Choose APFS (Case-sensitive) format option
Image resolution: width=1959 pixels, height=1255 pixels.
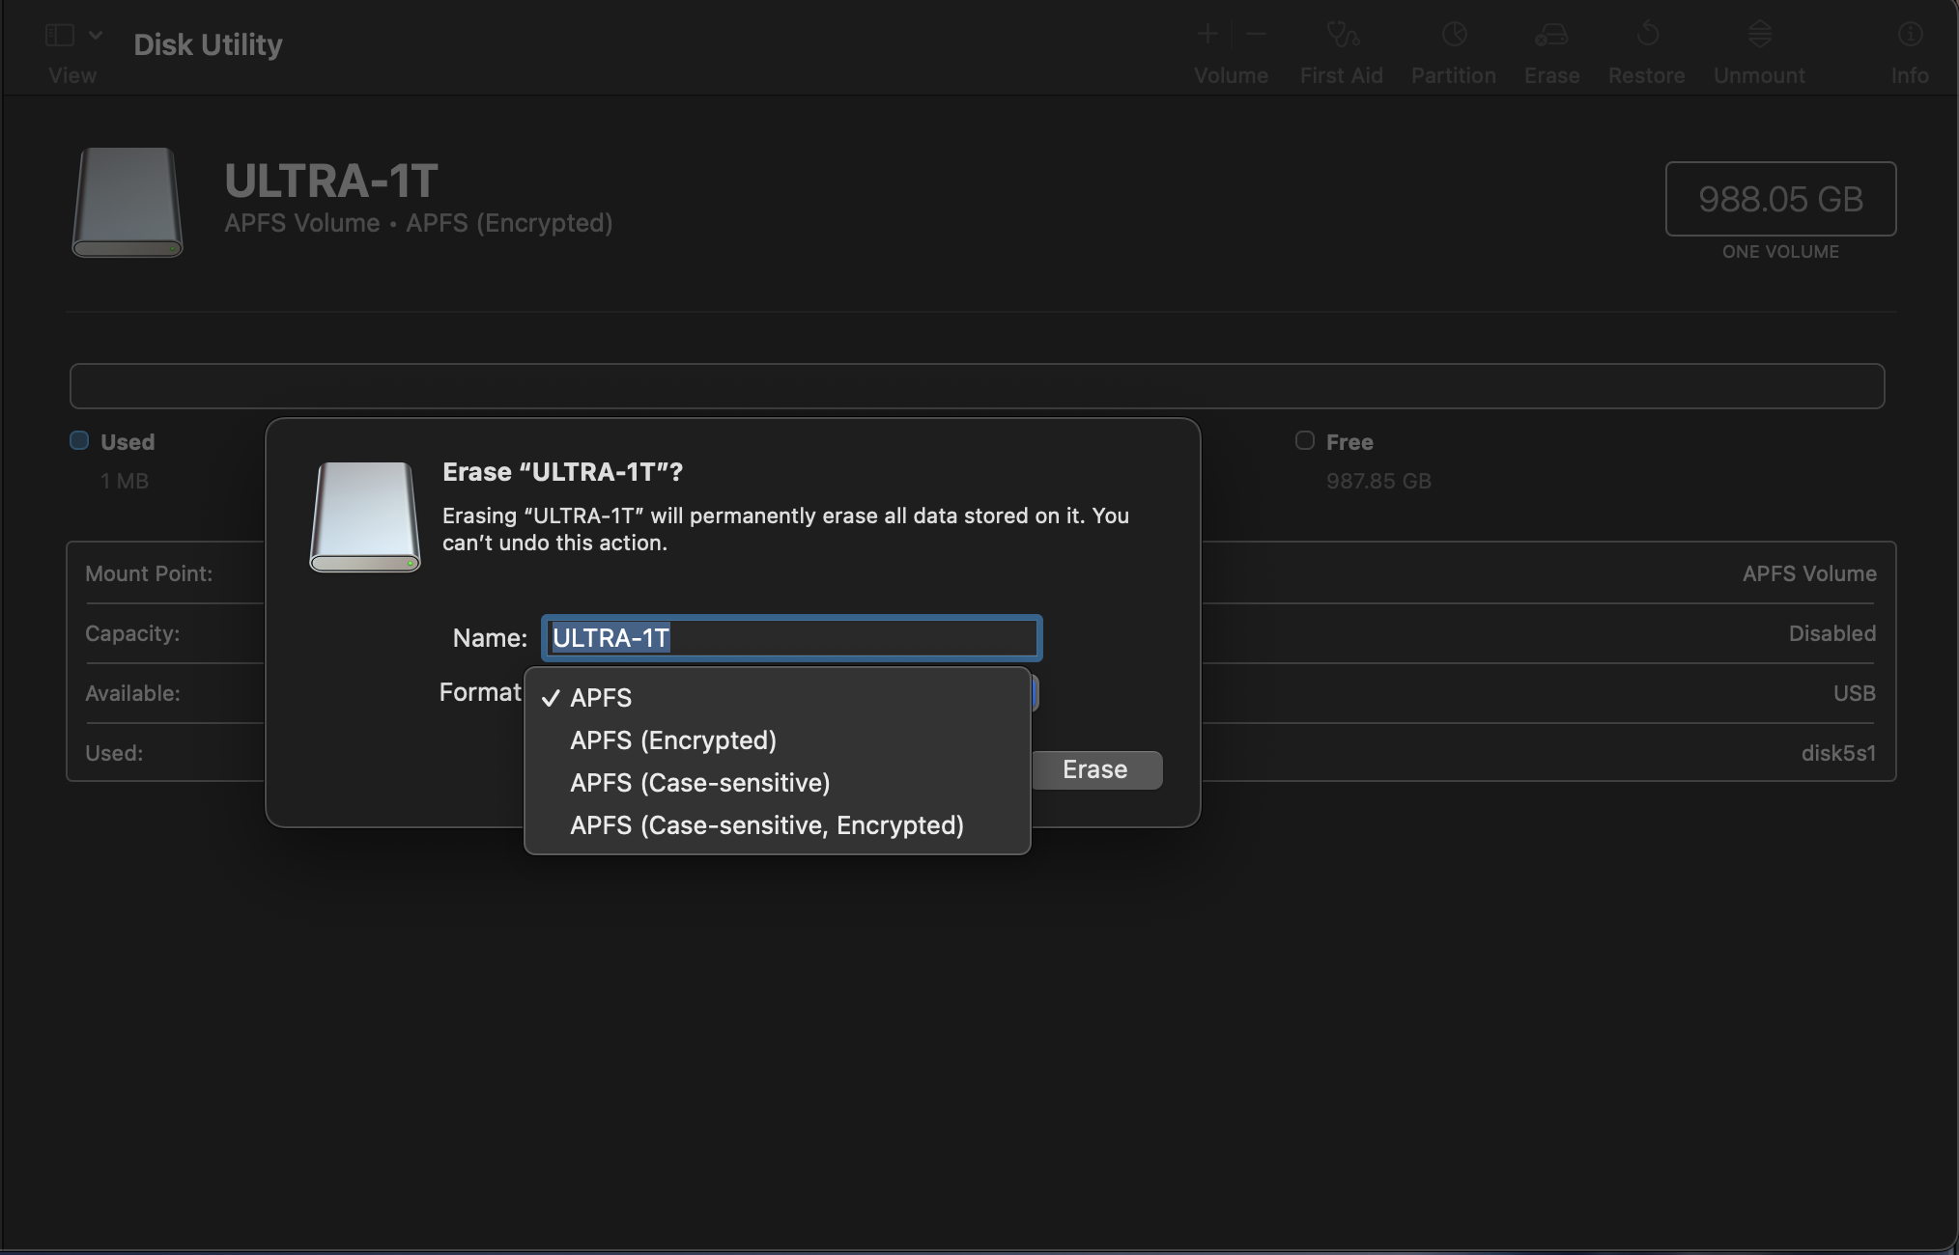pyautogui.click(x=700, y=783)
